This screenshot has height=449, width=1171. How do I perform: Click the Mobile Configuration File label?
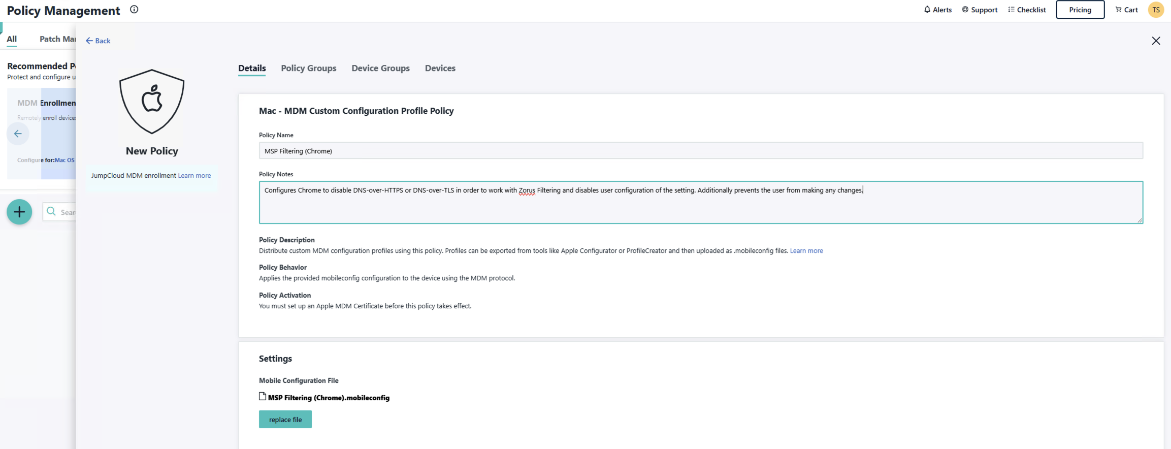click(x=299, y=380)
